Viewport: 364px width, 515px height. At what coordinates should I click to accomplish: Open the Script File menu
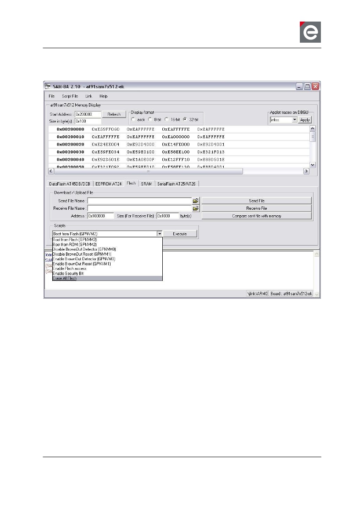70,96
